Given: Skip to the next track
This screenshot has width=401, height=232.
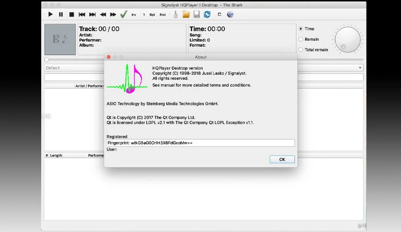Looking at the screenshot, I should [92, 14].
